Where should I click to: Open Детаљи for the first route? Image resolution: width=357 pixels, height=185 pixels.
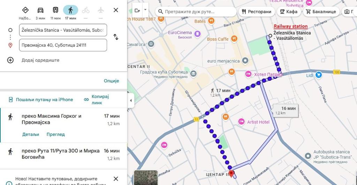(31, 134)
